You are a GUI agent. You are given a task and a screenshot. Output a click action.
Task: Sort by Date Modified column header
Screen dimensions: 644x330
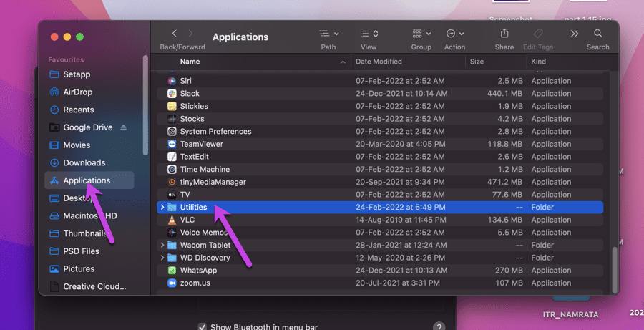(379, 62)
